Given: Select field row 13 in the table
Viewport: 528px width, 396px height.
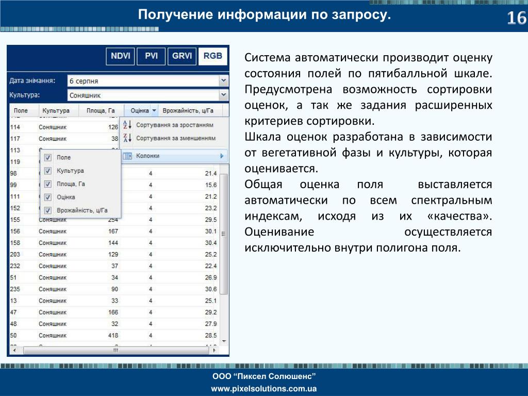Looking at the screenshot, I should pos(114,301).
